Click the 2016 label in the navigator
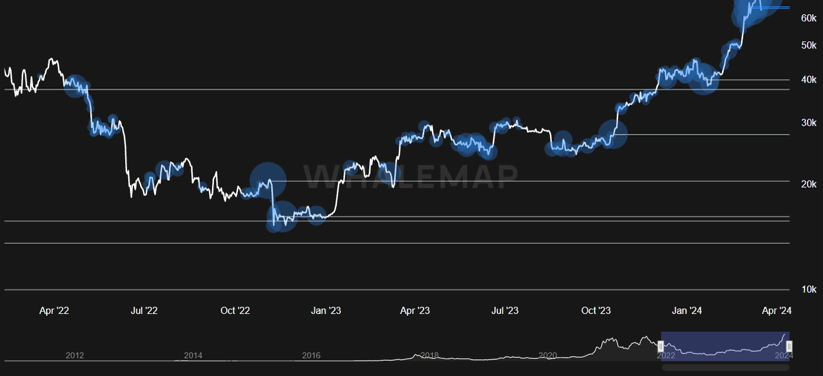 (x=311, y=355)
